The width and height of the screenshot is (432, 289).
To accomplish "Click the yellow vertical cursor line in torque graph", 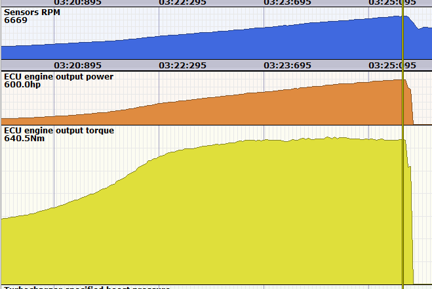I will 403,210.
